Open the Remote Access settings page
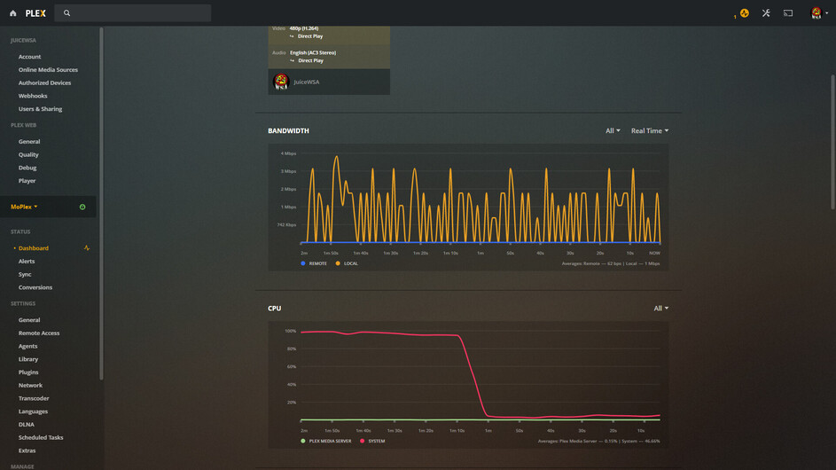Screen dimensions: 836x470 click(x=39, y=333)
